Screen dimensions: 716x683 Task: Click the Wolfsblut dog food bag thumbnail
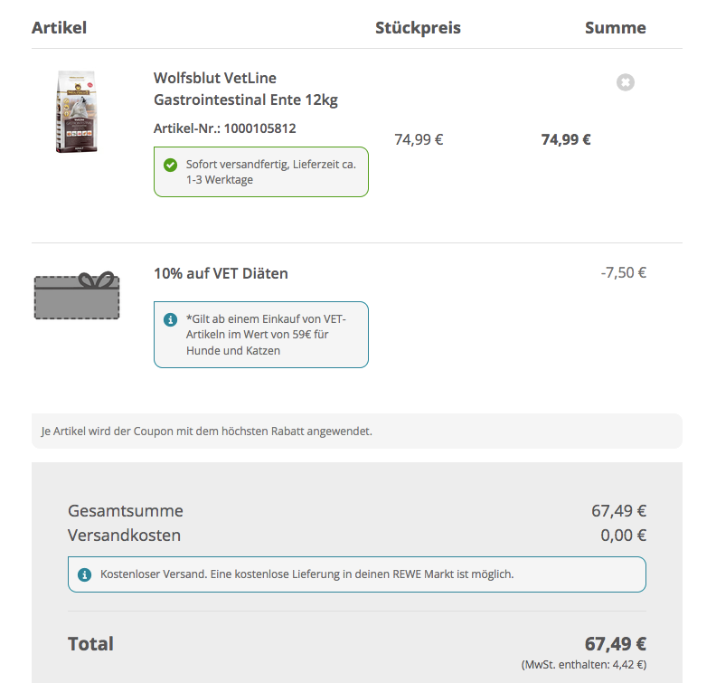point(76,111)
